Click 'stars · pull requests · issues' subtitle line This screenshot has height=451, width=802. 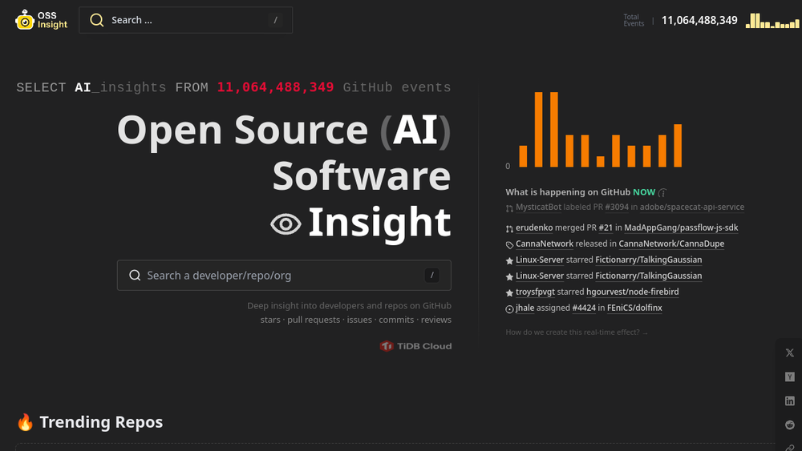click(355, 320)
